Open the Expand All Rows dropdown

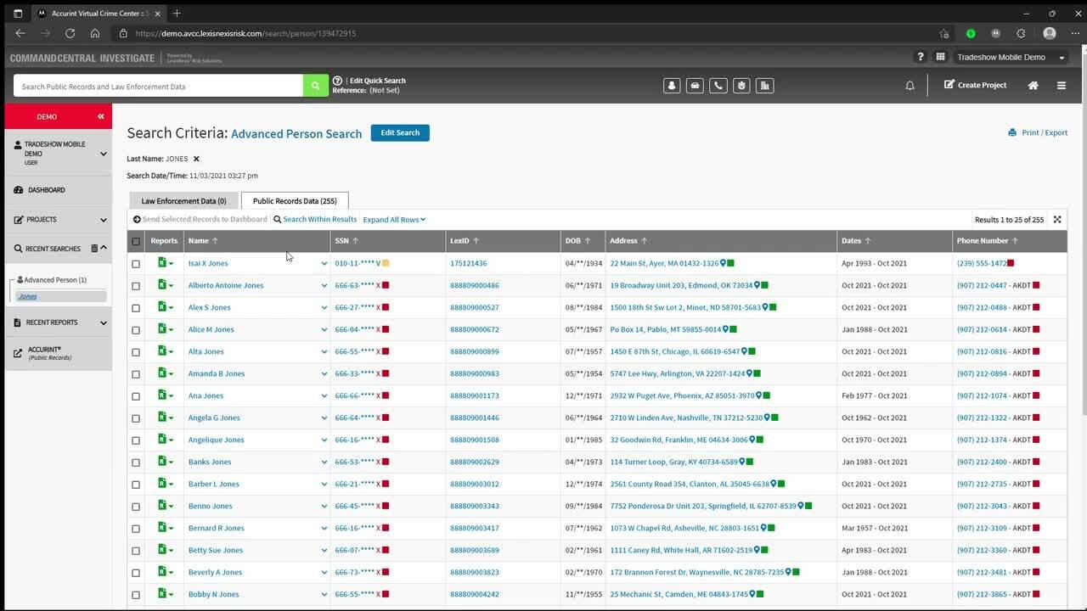pos(394,220)
